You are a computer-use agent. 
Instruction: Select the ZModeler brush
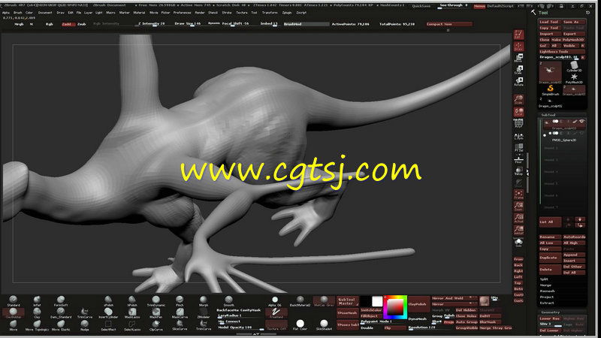[204, 312]
